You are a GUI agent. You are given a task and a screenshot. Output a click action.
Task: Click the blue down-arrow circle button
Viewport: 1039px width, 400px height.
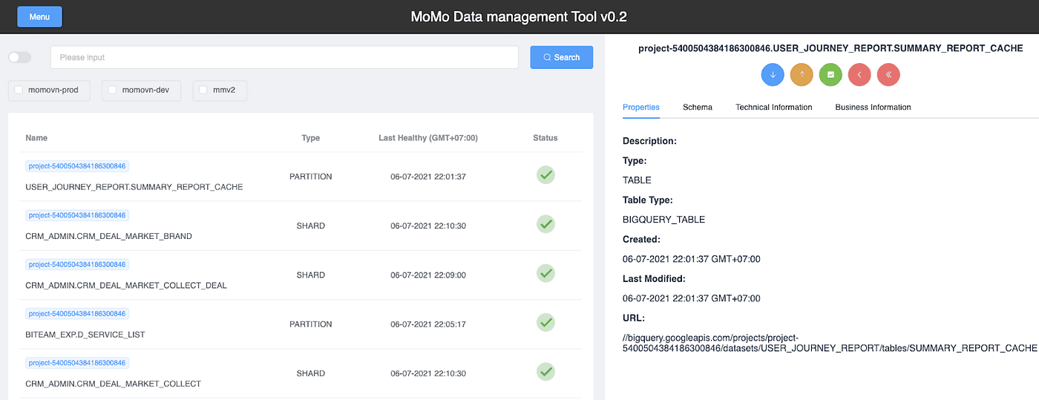[x=773, y=75]
